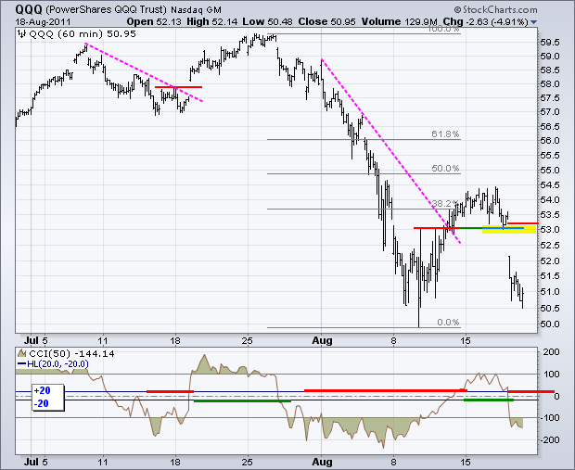Click the CCI(50) -144.14 indicator label
The image size is (575, 470).
[x=71, y=354]
